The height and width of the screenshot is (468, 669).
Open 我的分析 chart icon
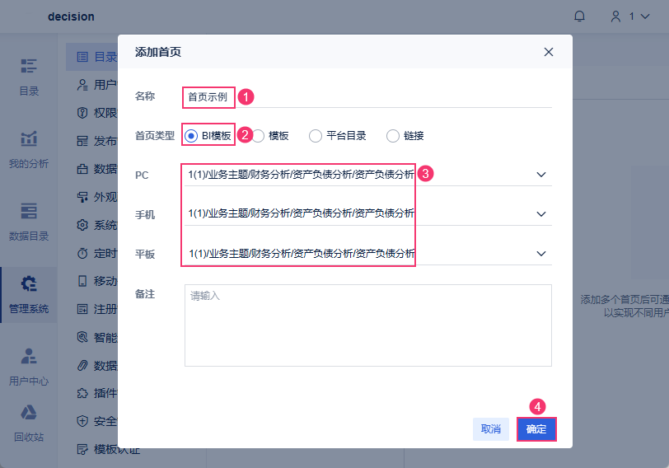(29, 138)
